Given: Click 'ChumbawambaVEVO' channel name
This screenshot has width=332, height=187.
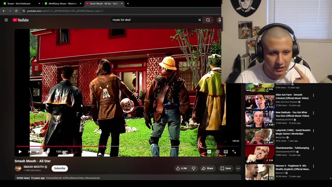Looking at the screenshot, I should (286, 152).
